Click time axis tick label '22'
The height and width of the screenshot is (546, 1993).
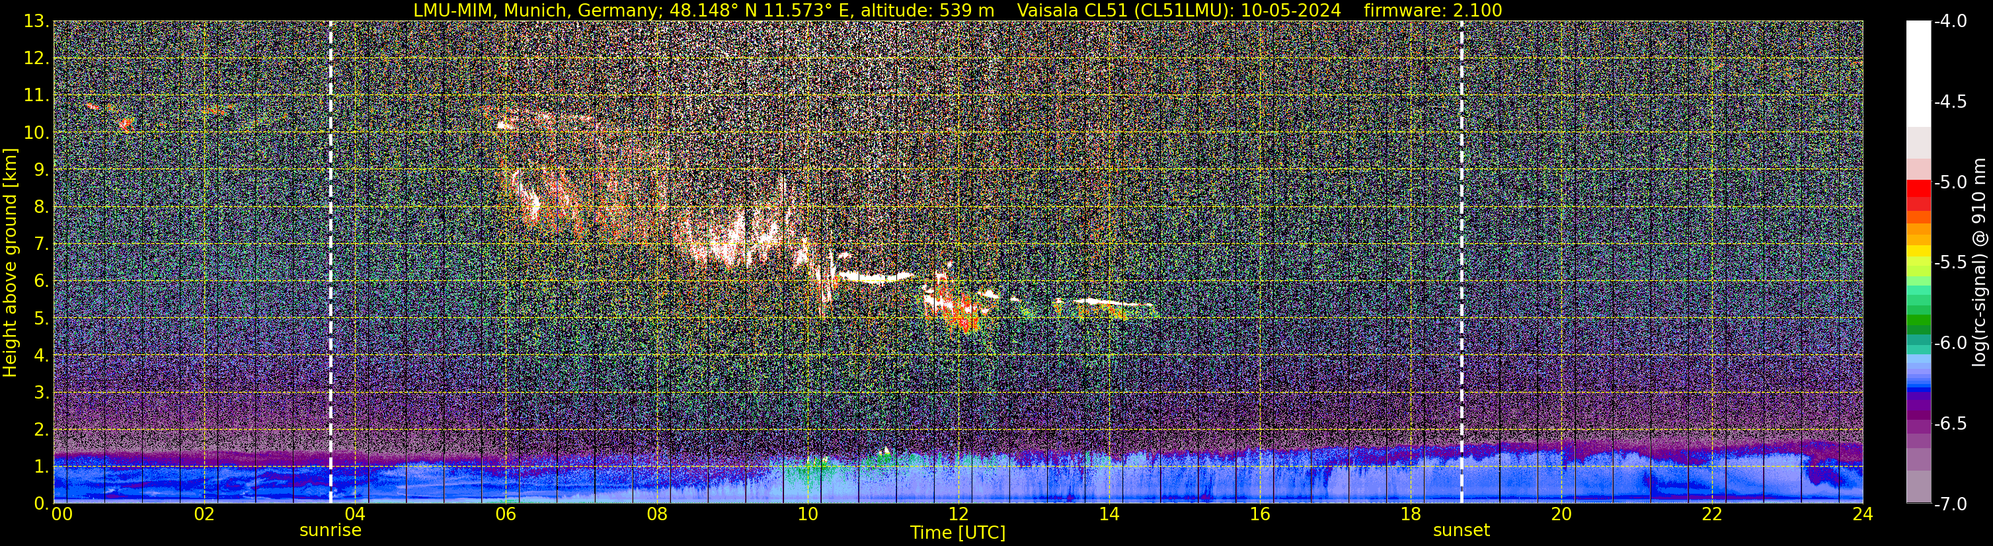click(1712, 514)
